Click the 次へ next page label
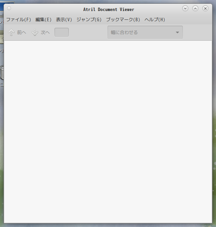The width and height of the screenshot is (216, 227). point(45,32)
